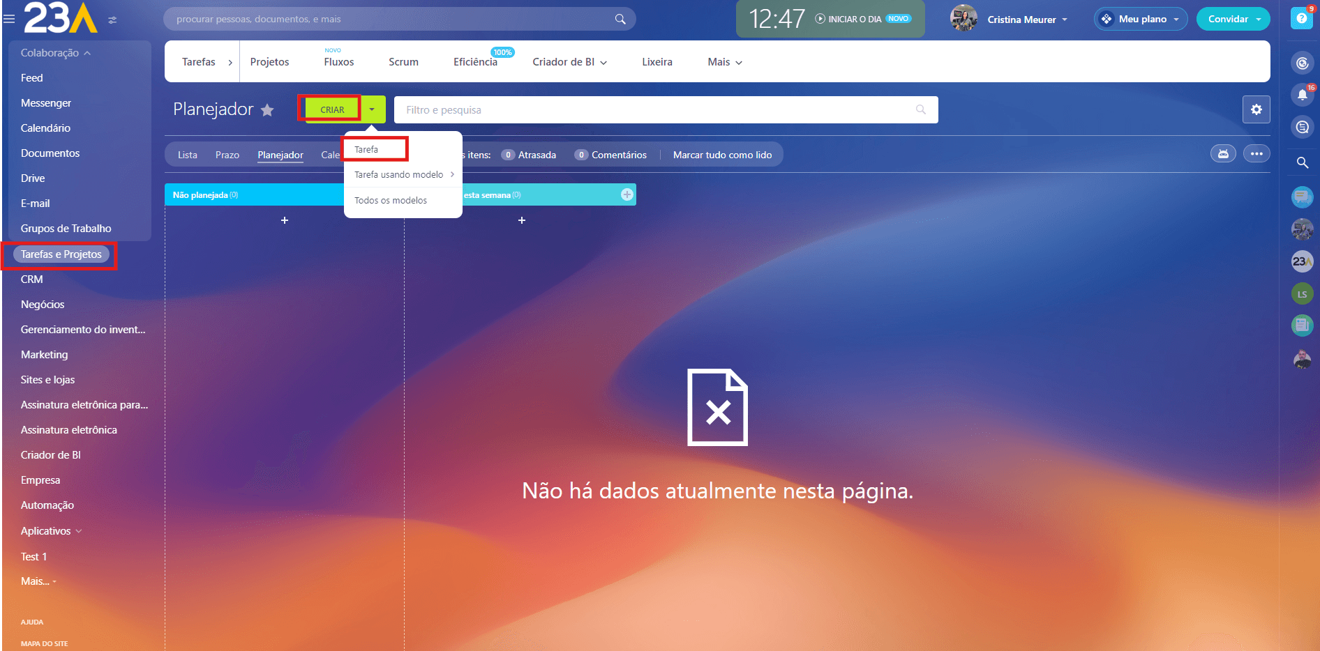1320x651 pixels.
Task: Open the planner settings gear
Action: click(x=1256, y=109)
